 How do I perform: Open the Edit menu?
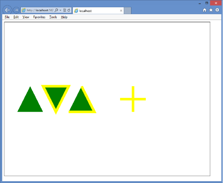click(16, 17)
